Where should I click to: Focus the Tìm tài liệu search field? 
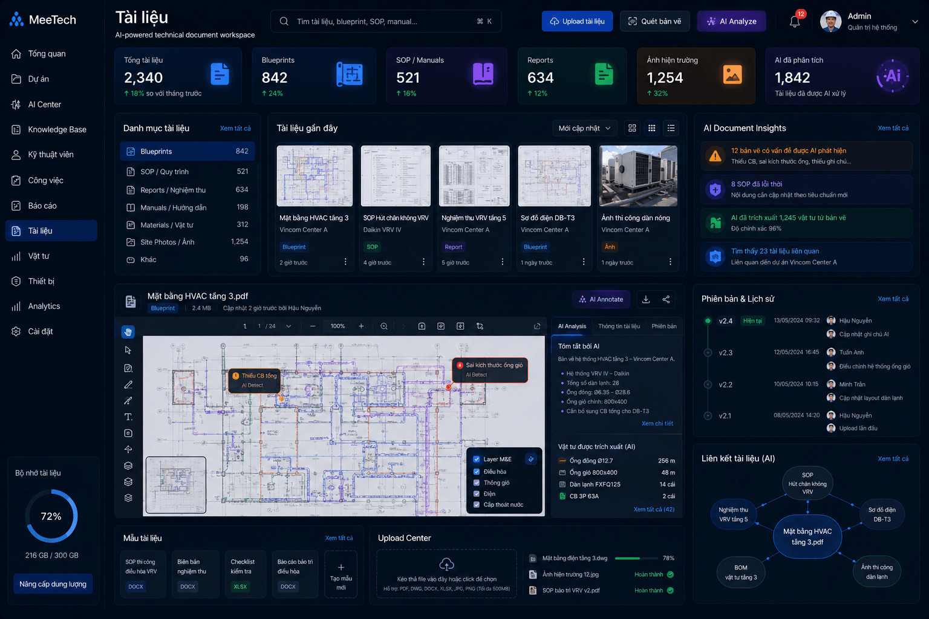coord(386,21)
